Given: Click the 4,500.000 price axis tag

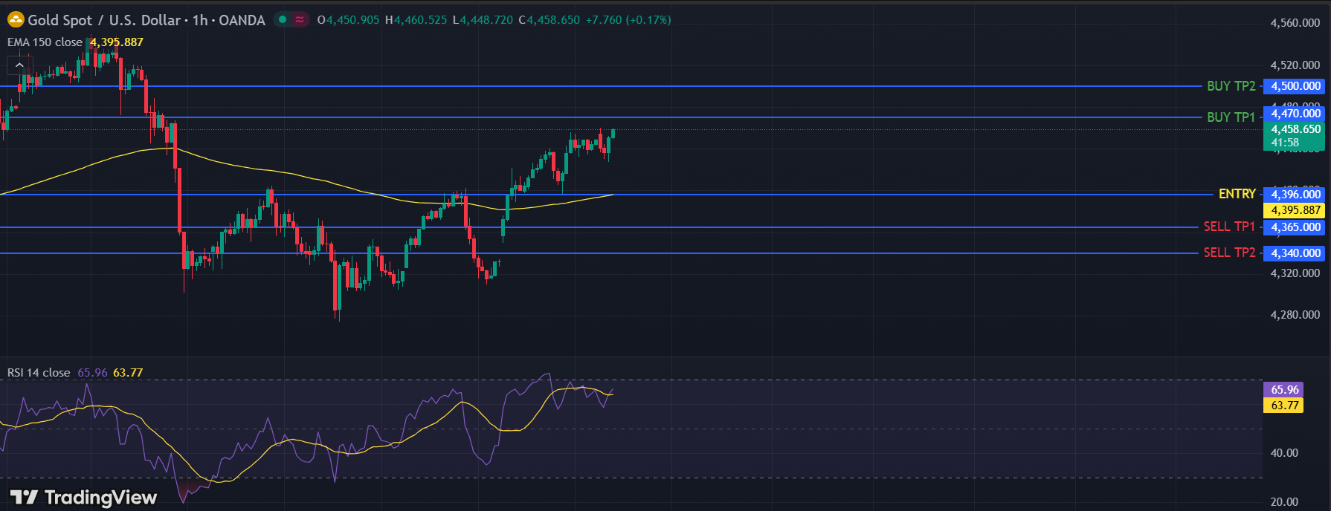Looking at the screenshot, I should pos(1295,86).
